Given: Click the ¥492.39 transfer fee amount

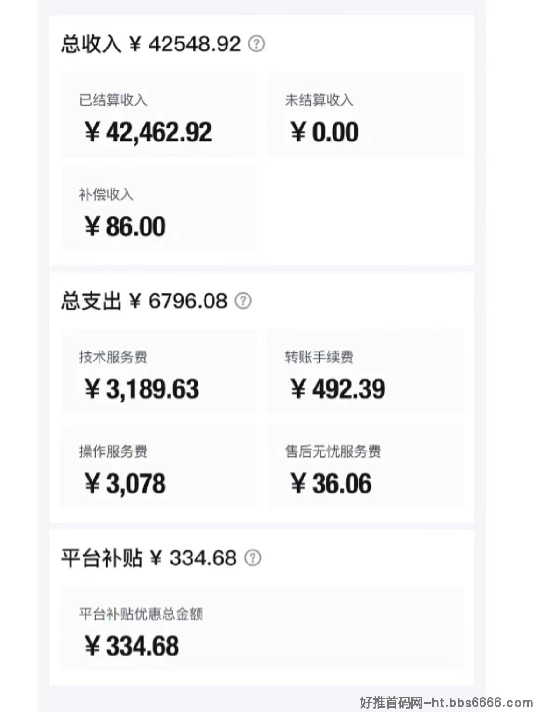Looking at the screenshot, I should (338, 389).
